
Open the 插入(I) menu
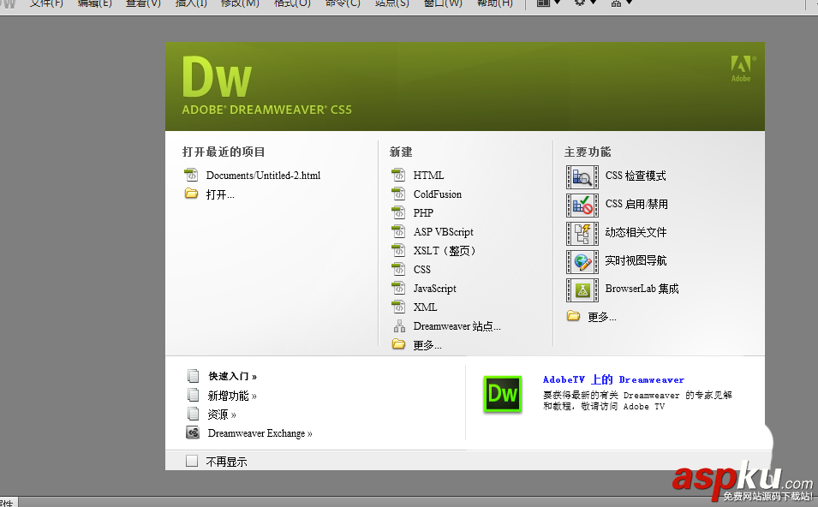191,3
